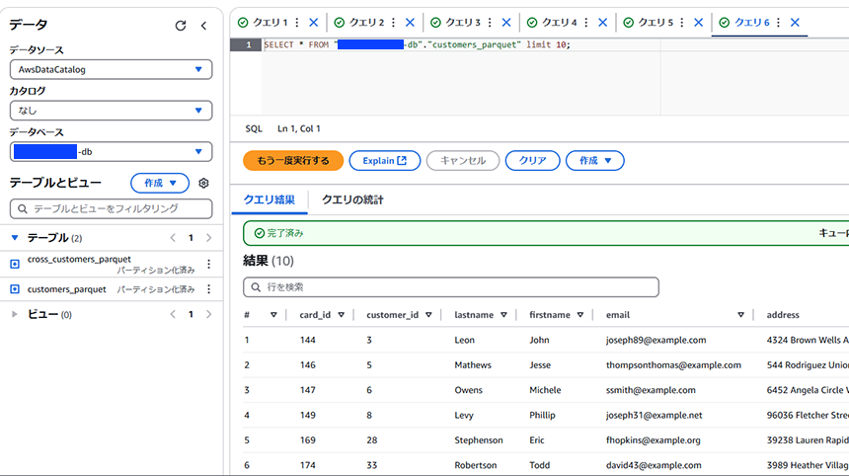Open クエリ 4 tab options menu
The width and height of the screenshot is (849, 476).
click(x=585, y=22)
